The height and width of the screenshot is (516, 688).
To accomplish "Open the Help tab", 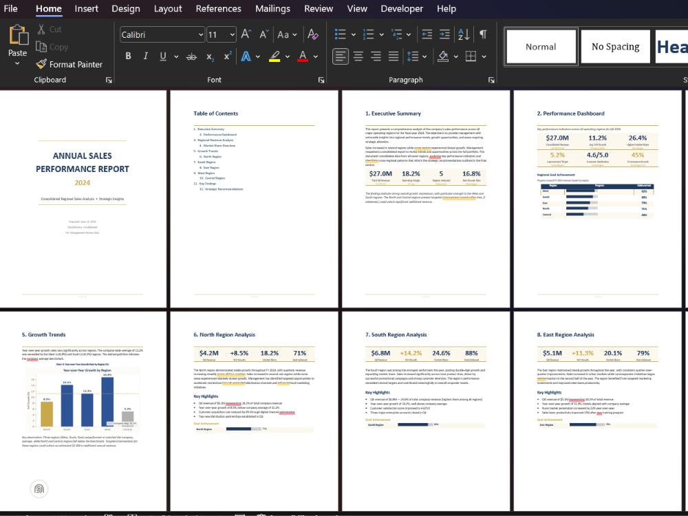I will coord(447,9).
